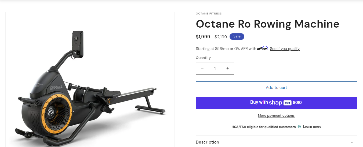Screen dimensions: 363x147
Task: Expand Description using the chevron arrow
Action: [x=352, y=142]
